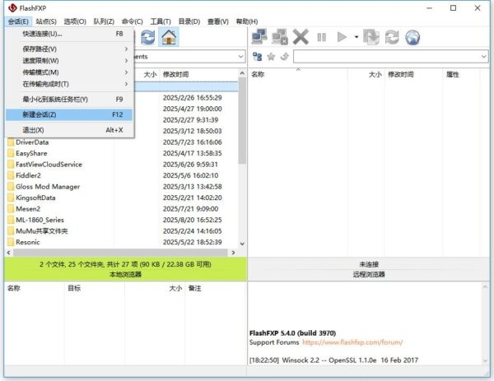The width and height of the screenshot is (494, 381).
Task: Click the local refresh icon
Action: [x=147, y=37]
